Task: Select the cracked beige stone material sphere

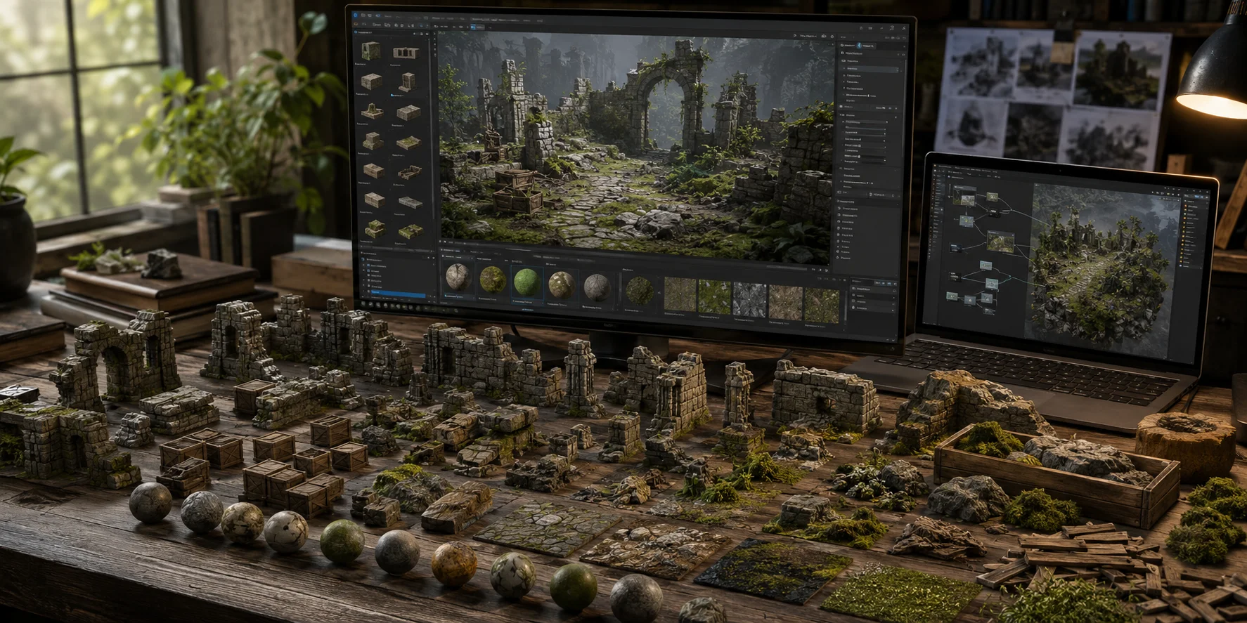Action: pos(458,278)
